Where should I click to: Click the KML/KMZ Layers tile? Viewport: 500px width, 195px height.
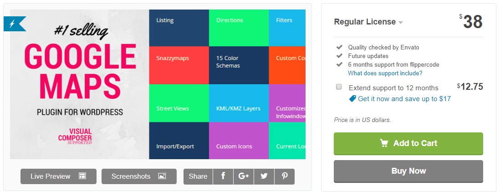click(239, 103)
